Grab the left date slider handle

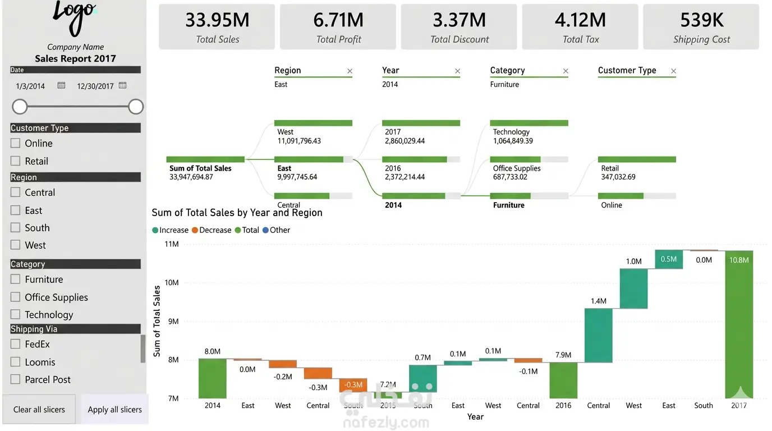pyautogui.click(x=20, y=107)
